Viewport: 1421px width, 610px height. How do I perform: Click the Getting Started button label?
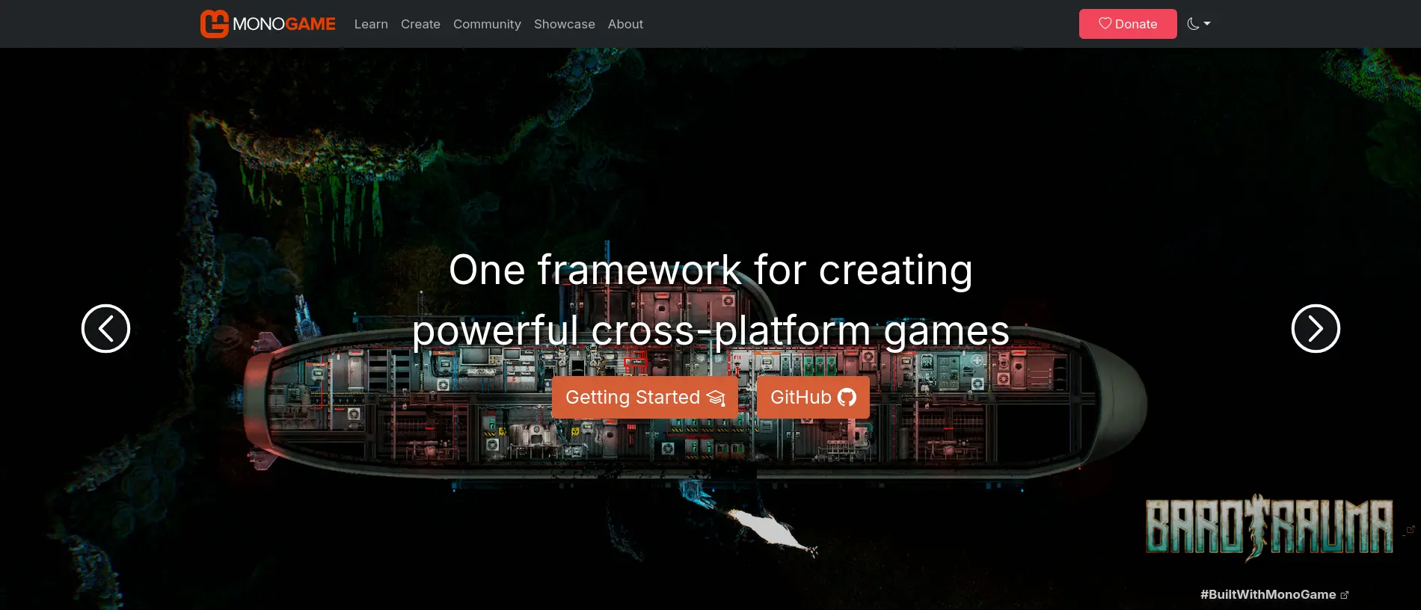click(x=632, y=398)
